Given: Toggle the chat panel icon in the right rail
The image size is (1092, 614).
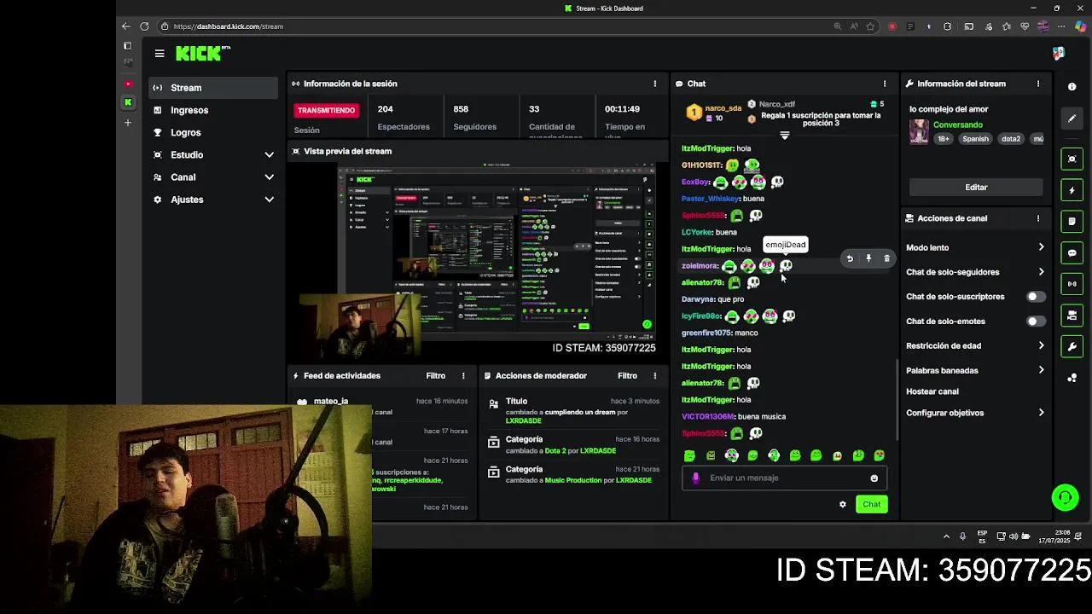Looking at the screenshot, I should click(x=1072, y=253).
